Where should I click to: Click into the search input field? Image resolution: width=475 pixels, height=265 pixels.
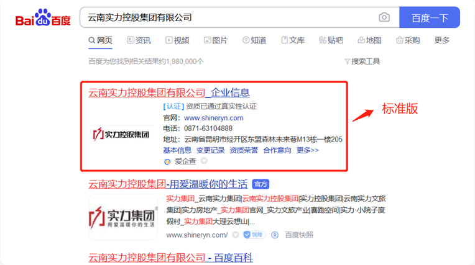pyautogui.click(x=230, y=17)
